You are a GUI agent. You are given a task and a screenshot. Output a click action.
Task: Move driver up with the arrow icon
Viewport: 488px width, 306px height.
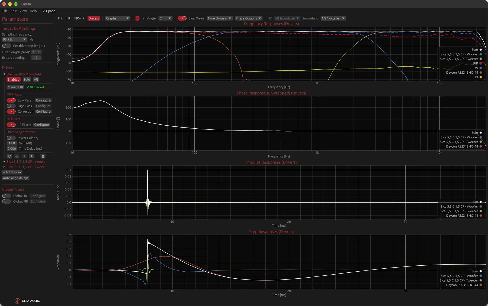click(x=24, y=156)
